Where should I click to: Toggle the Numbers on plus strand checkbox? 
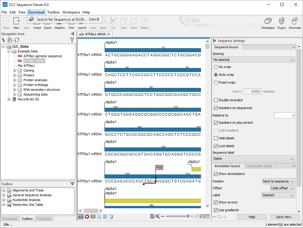[216, 123]
